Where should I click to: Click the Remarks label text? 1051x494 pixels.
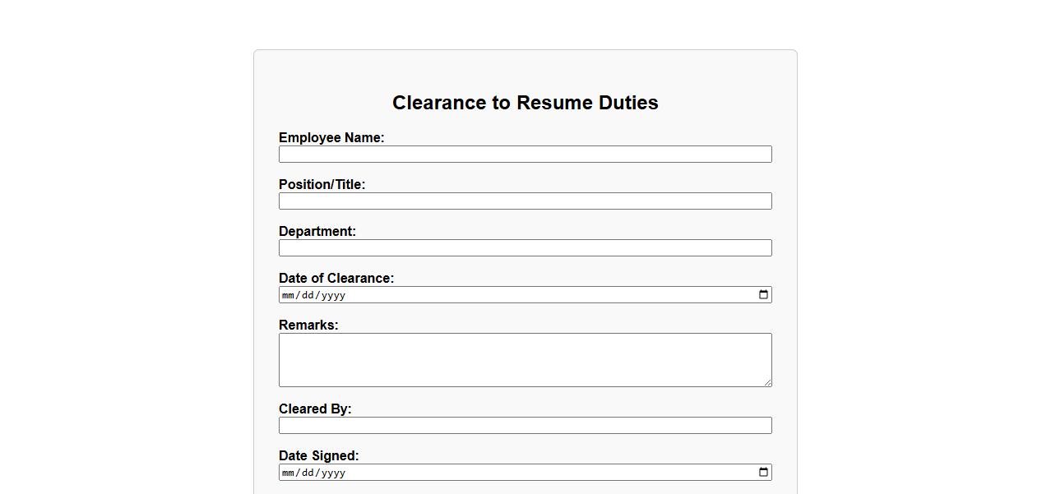pos(308,325)
